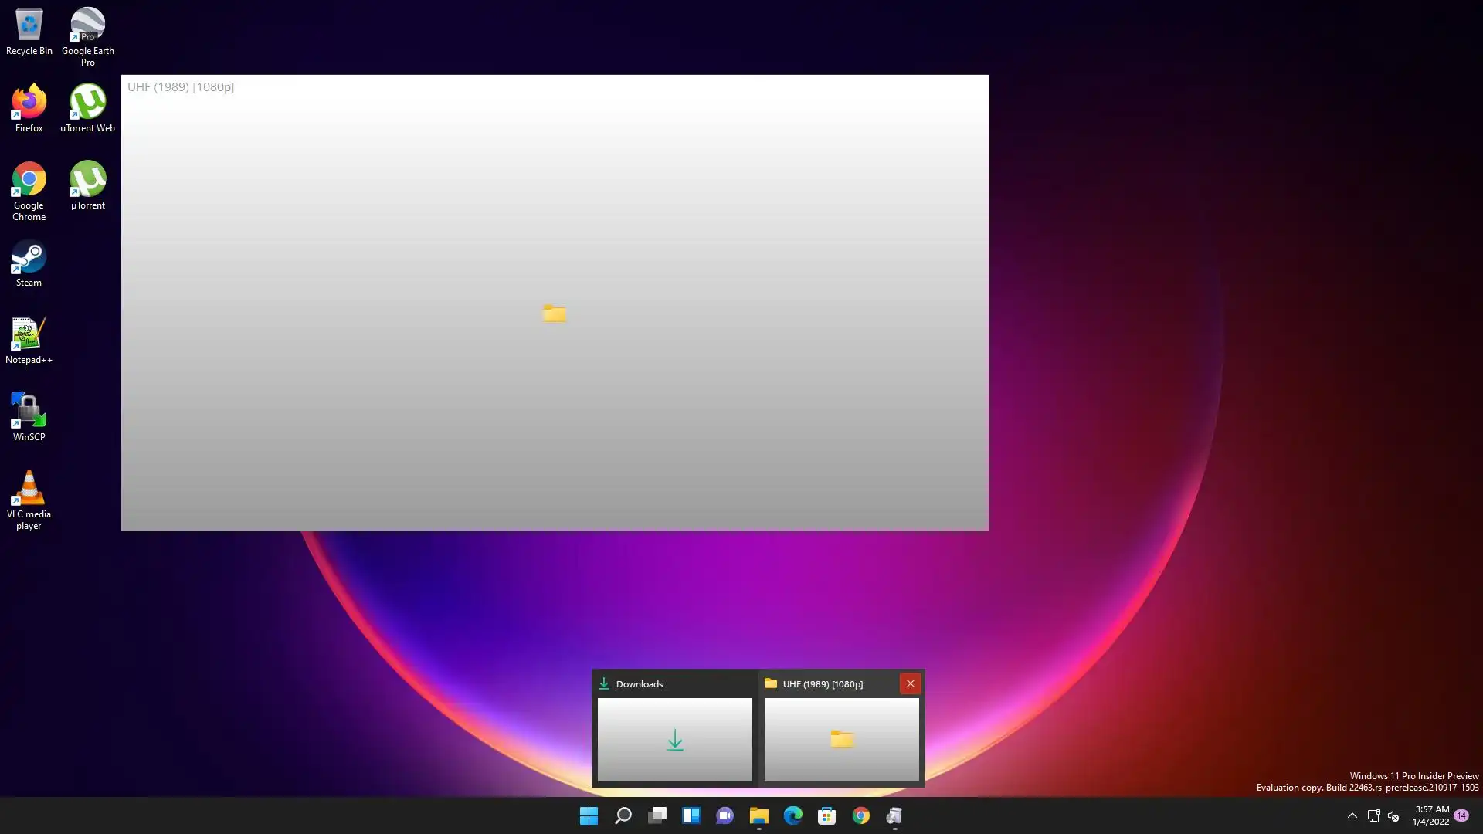Switch to UHF (1989) [1080p] thumbnail
The image size is (1483, 834).
[x=841, y=739]
